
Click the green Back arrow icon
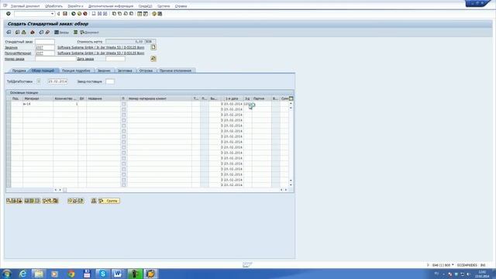point(74,14)
